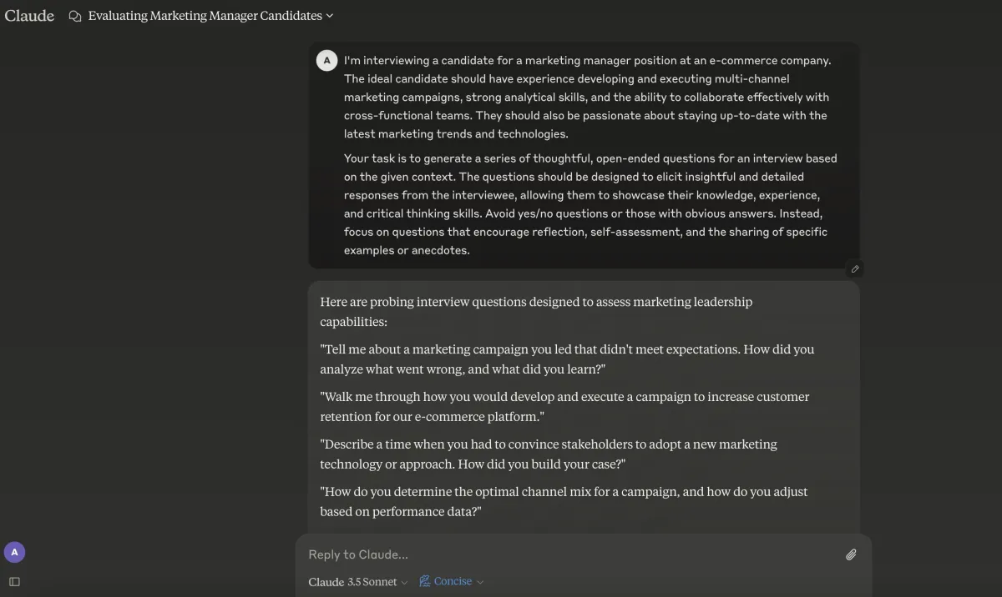1002x597 pixels.
Task: Click the paragraph starting "Your task is to generate"
Action: pyautogui.click(x=590, y=204)
